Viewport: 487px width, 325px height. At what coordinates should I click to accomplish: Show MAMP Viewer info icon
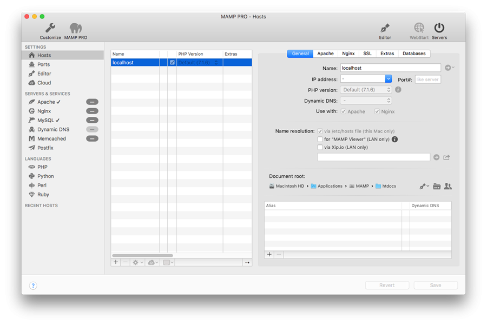395,140
